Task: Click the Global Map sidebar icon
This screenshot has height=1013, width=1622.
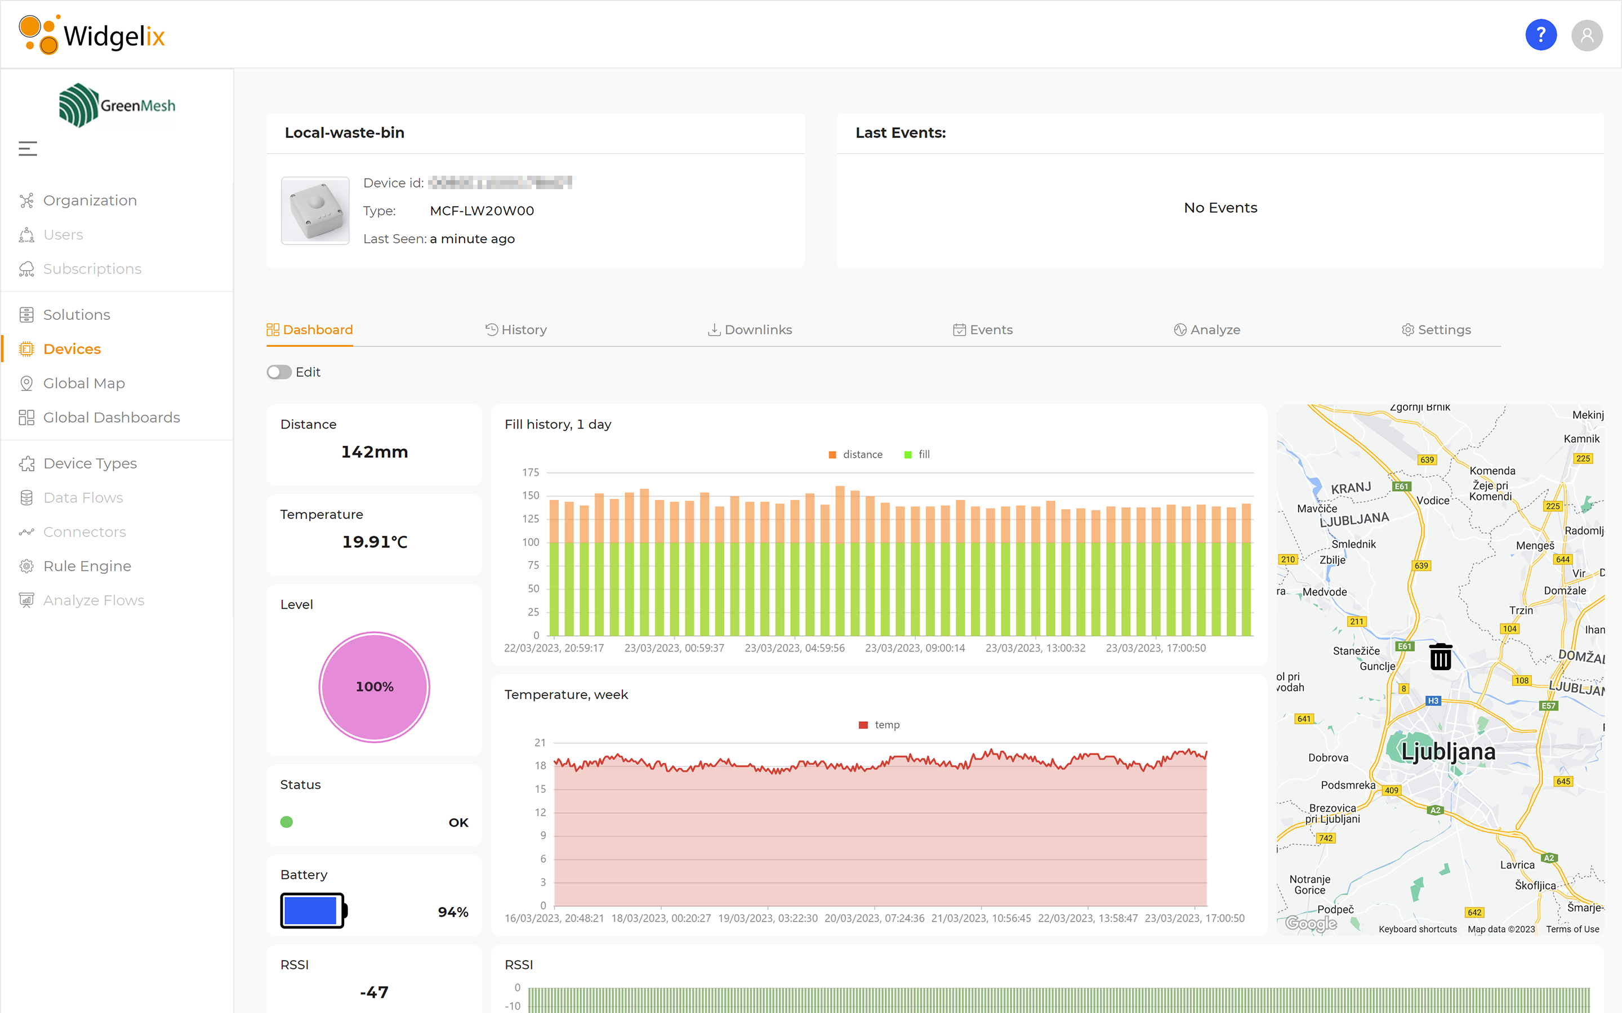Action: (x=26, y=382)
